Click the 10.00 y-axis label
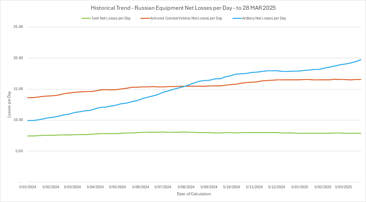This screenshot has height=202, width=366. 17,120
